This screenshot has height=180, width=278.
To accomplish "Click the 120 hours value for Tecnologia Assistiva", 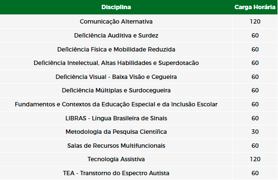I will tap(255, 159).
